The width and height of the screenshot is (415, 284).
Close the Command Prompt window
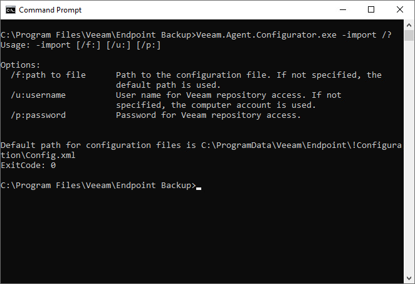tap(399, 10)
